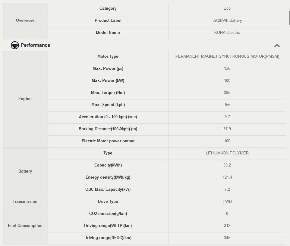Image resolution: width=290 pixels, height=246 pixels.
Task: Click the Model Name label
Action: coord(108,33)
